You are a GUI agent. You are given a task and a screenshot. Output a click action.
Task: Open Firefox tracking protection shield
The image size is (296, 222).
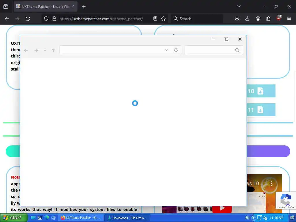tap(46, 19)
